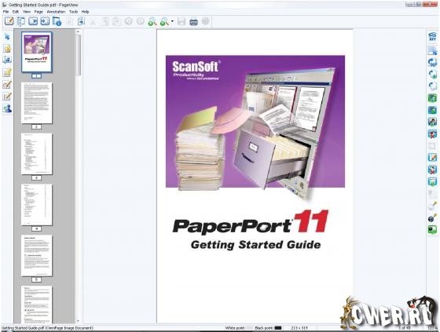
Task: Select the page 2 thumbnail
Action: pyautogui.click(x=36, y=103)
